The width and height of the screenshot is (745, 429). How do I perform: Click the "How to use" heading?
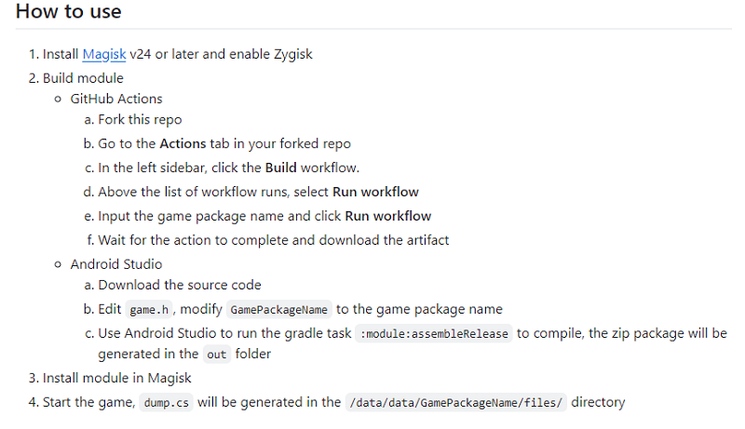(69, 13)
